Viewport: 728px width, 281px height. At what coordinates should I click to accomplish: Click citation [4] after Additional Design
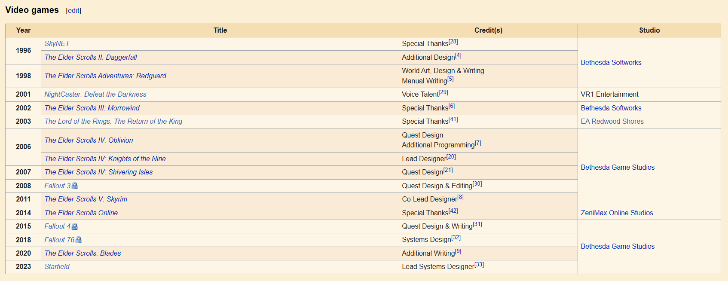pyautogui.click(x=458, y=56)
